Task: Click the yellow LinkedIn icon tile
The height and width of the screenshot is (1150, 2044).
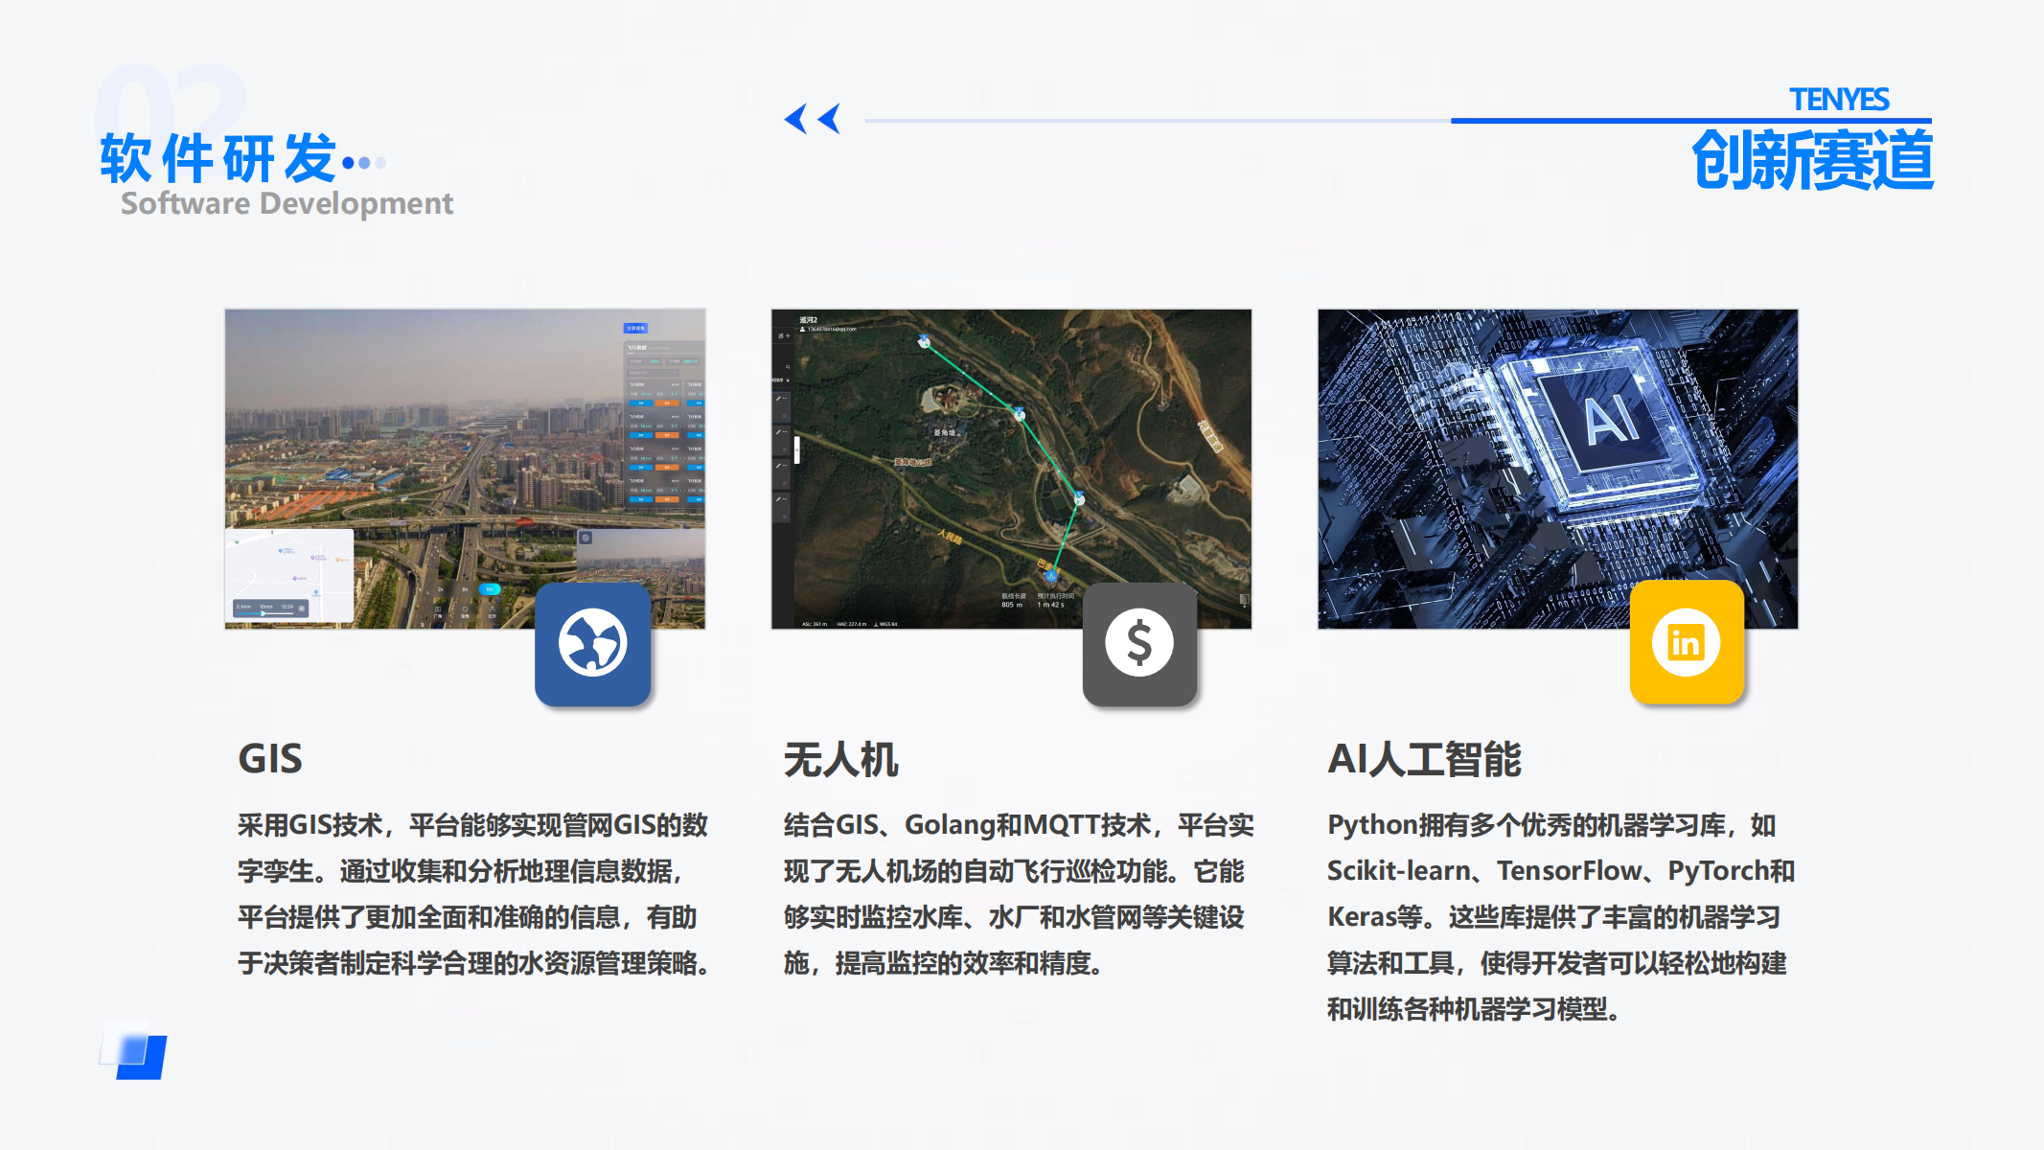Action: pos(1686,643)
